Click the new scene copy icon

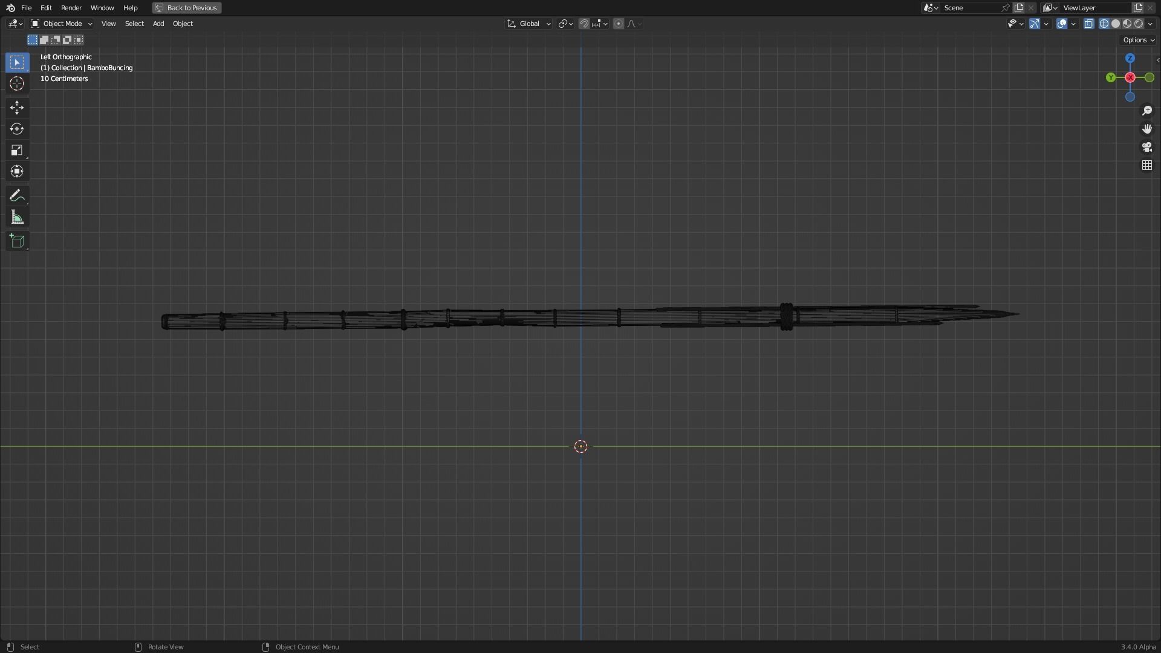[x=1020, y=8]
